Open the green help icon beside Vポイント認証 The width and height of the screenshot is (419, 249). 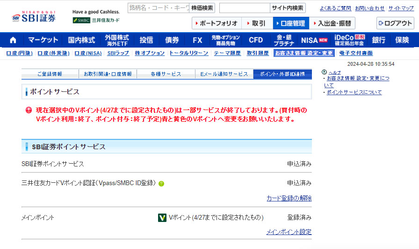point(161,184)
